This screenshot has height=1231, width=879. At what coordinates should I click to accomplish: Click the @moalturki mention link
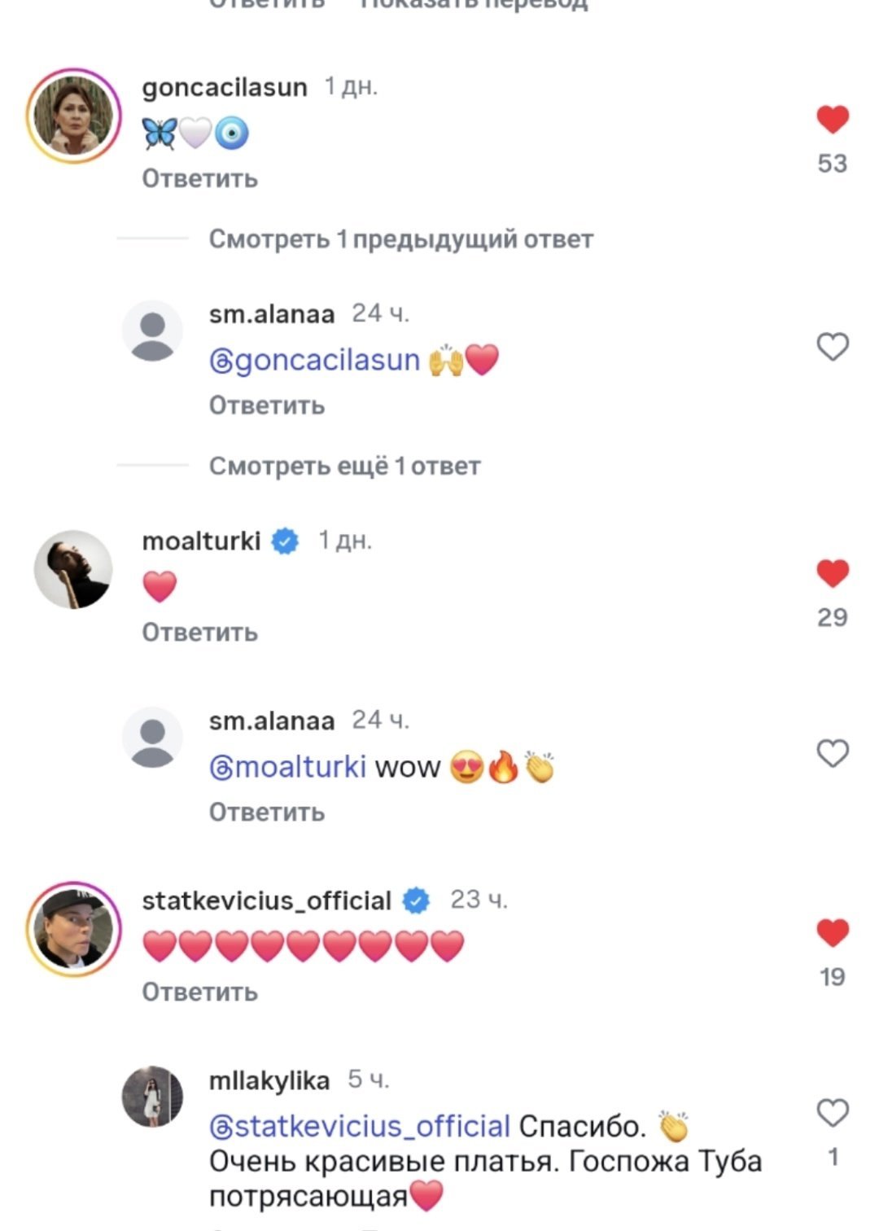coord(287,767)
